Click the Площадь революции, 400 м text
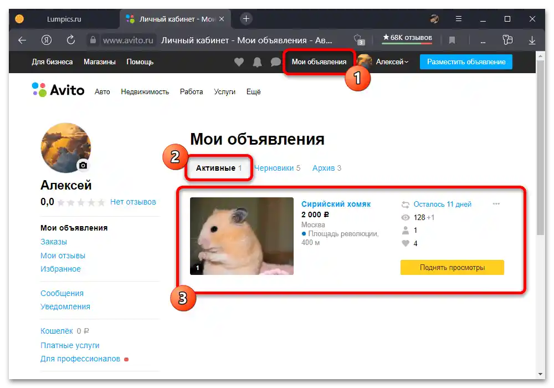The width and height of the screenshot is (554, 388). 340,238
